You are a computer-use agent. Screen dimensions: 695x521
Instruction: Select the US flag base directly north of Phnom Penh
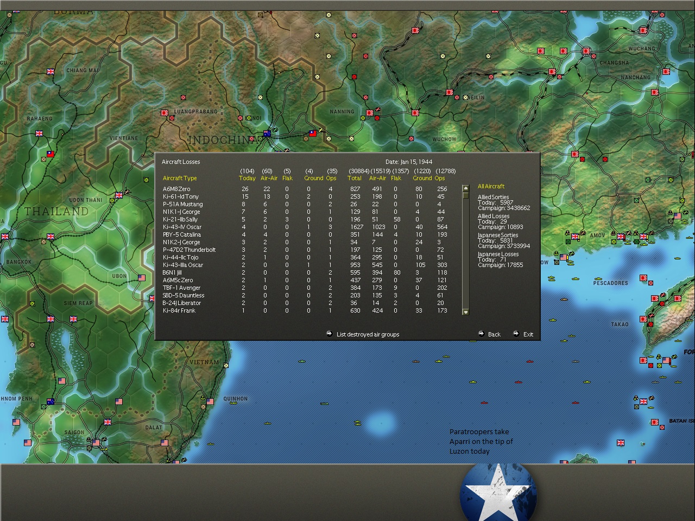[62, 381]
